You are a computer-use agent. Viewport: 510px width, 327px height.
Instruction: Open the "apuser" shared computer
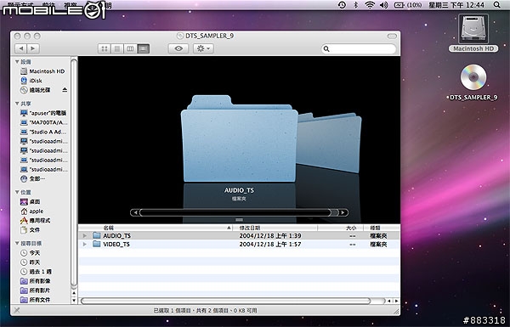tap(43, 113)
